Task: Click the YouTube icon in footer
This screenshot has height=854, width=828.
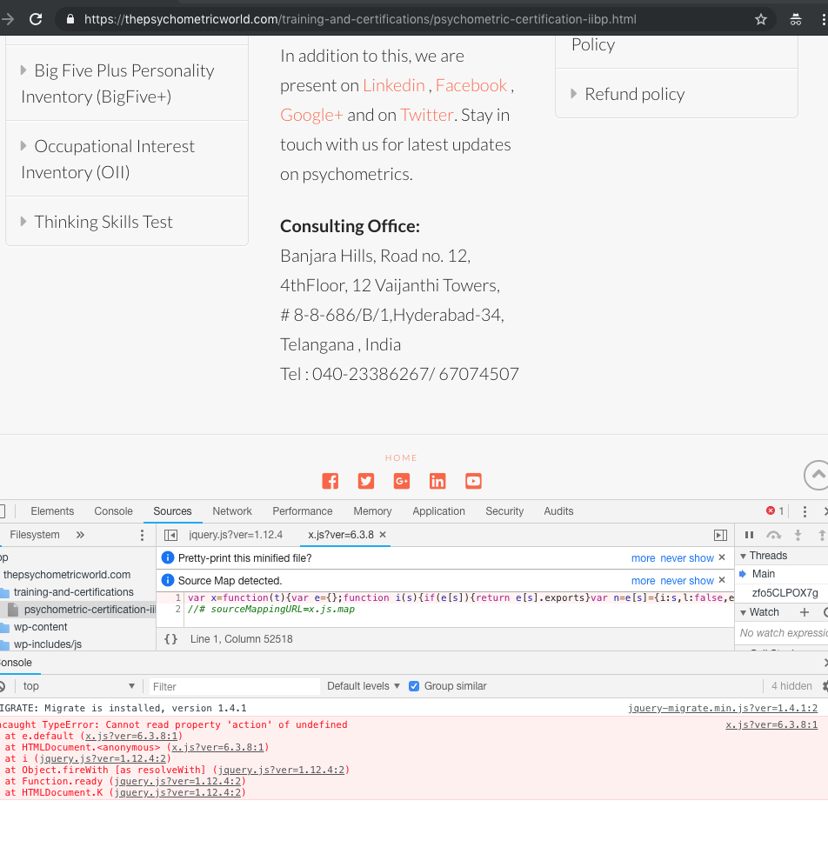Action: [x=473, y=481]
